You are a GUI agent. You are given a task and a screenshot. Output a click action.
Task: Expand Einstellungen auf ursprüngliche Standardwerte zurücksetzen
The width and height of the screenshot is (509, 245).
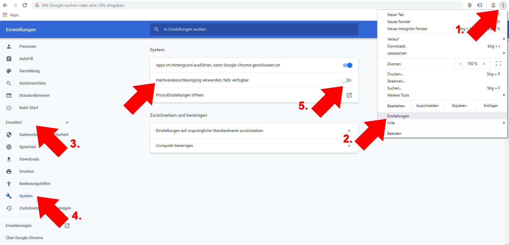(x=254, y=131)
